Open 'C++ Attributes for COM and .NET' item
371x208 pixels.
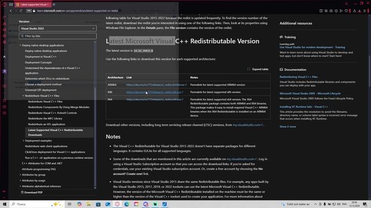point(42,163)
